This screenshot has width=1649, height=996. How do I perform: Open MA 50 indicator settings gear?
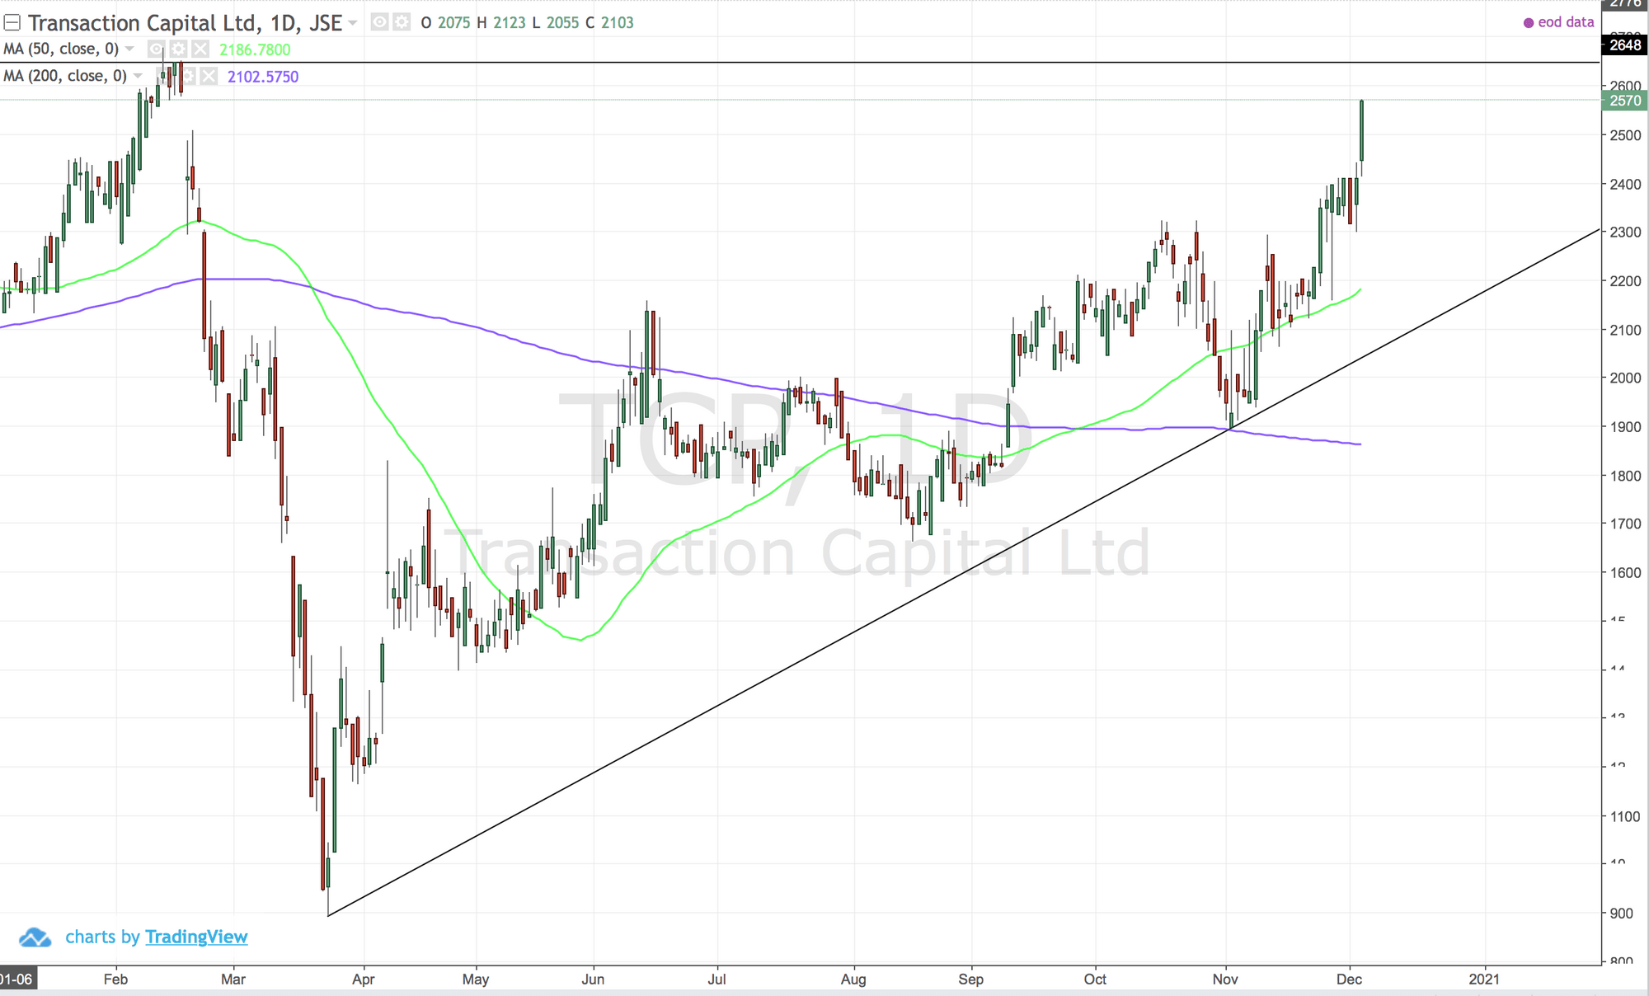click(x=179, y=49)
